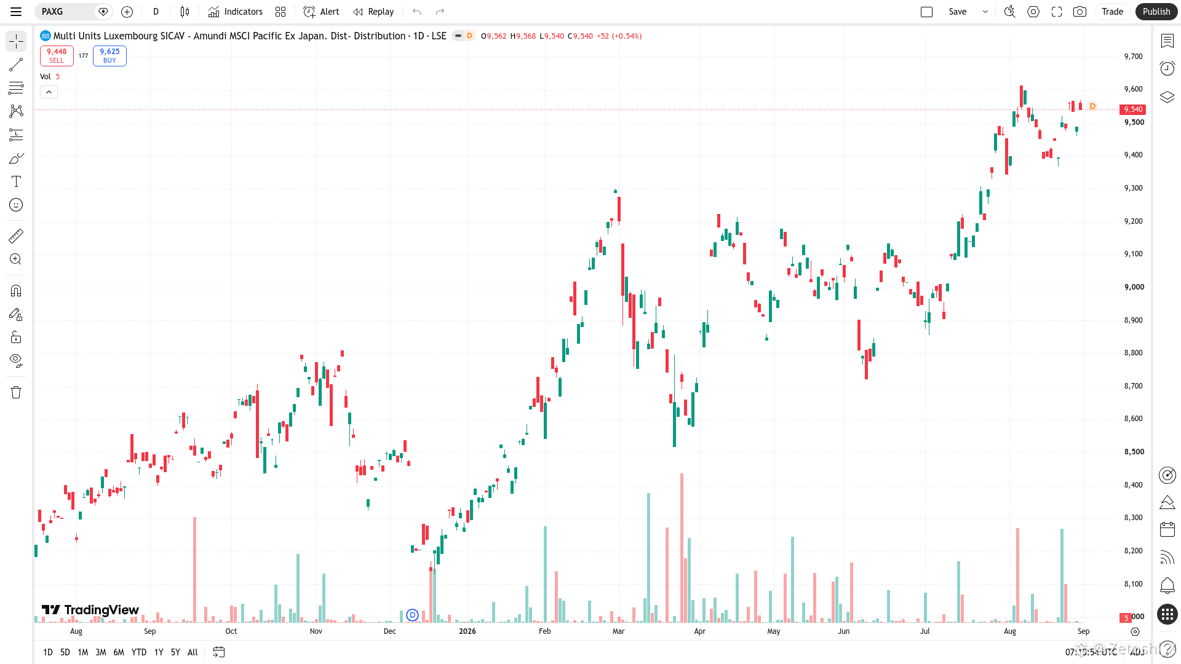Image resolution: width=1181 pixels, height=664 pixels.
Task: Open the help center question icon
Action: pos(1167,649)
